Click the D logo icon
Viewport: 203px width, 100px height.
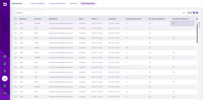click(5, 4)
